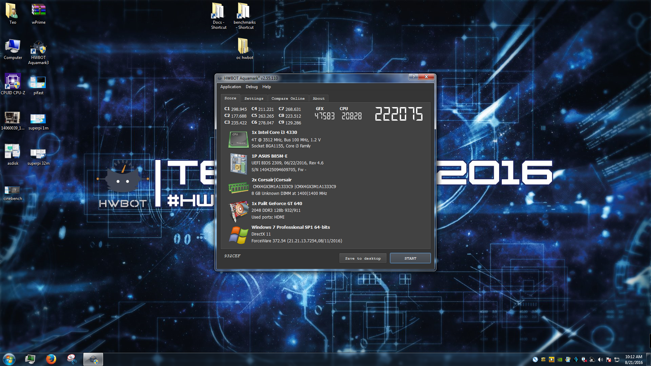The width and height of the screenshot is (651, 366).
Task: Click the UEFI BIOS 2309 version line
Action: tap(288, 163)
